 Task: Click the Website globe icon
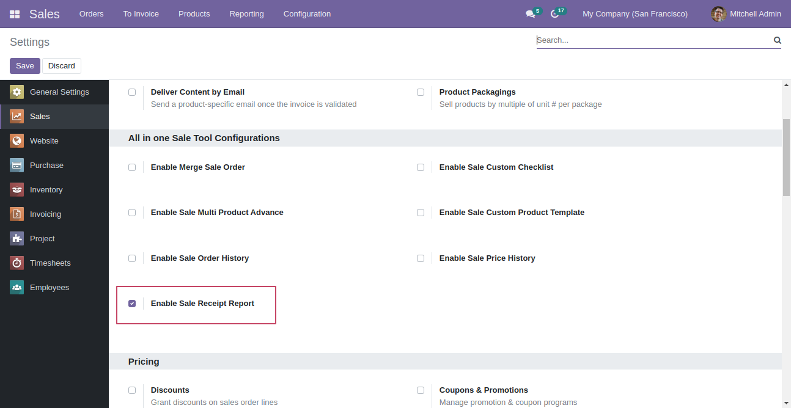pyautogui.click(x=17, y=141)
